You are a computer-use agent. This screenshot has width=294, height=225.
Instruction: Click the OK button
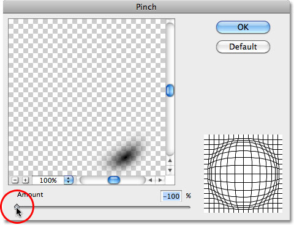click(x=243, y=27)
